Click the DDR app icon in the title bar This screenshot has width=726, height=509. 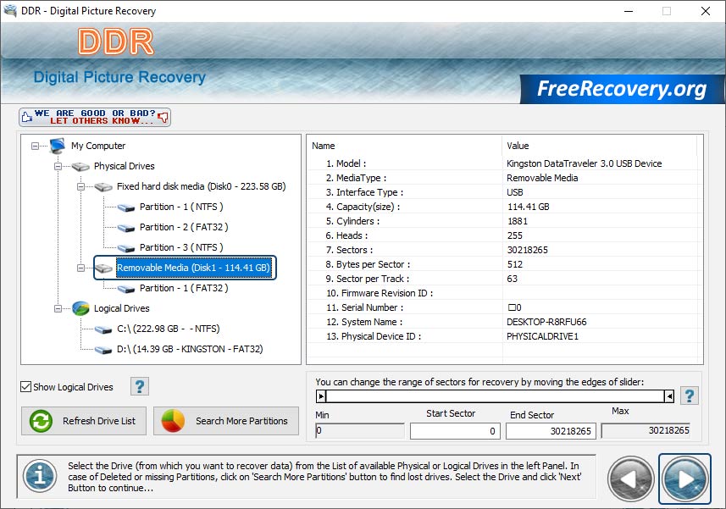tap(10, 11)
